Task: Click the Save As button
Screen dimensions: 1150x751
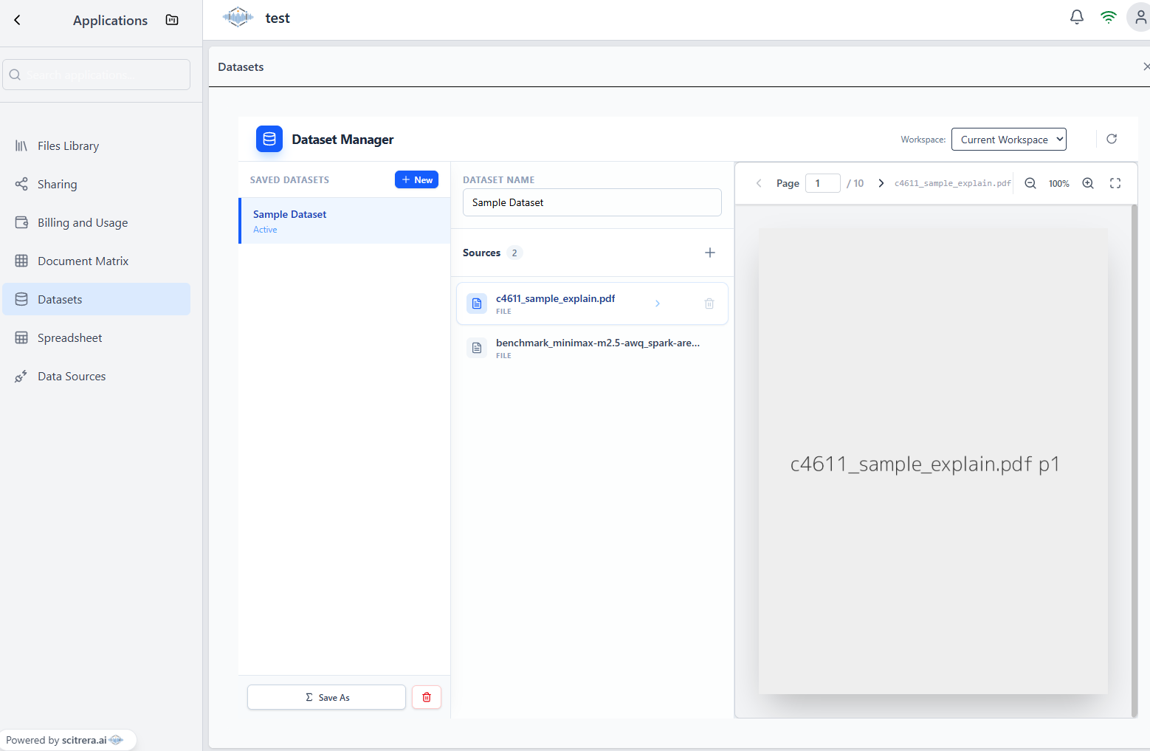Action: (x=326, y=697)
